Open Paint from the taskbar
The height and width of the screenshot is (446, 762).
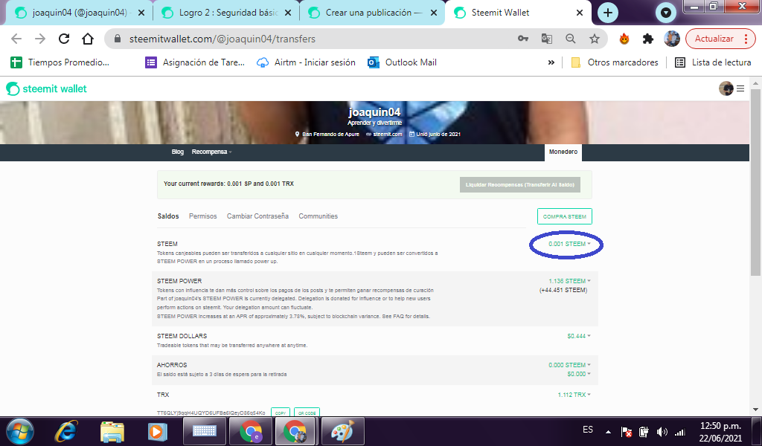coord(342,431)
